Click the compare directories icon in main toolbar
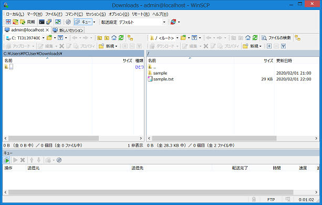The image size is (322, 205). pos(8,22)
